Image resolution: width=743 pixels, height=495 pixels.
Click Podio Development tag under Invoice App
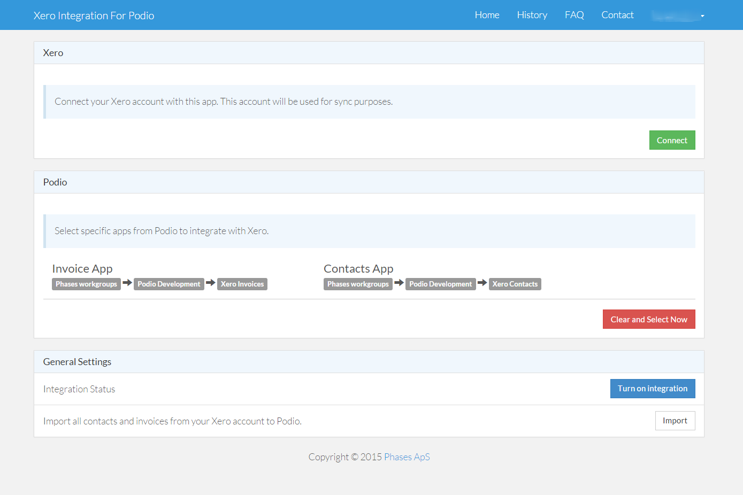pos(169,284)
